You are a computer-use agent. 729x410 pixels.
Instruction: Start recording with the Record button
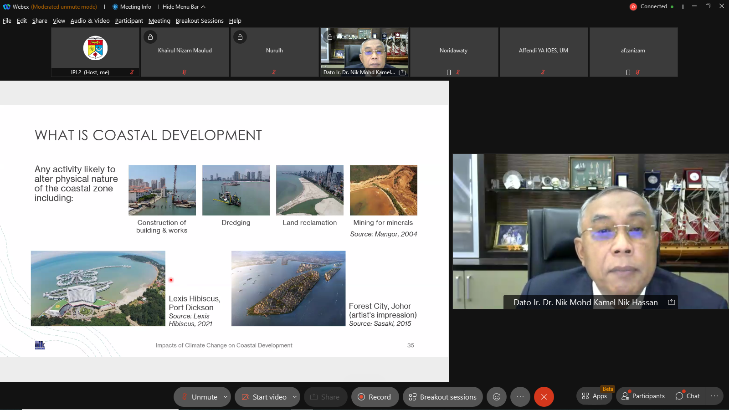click(x=375, y=397)
